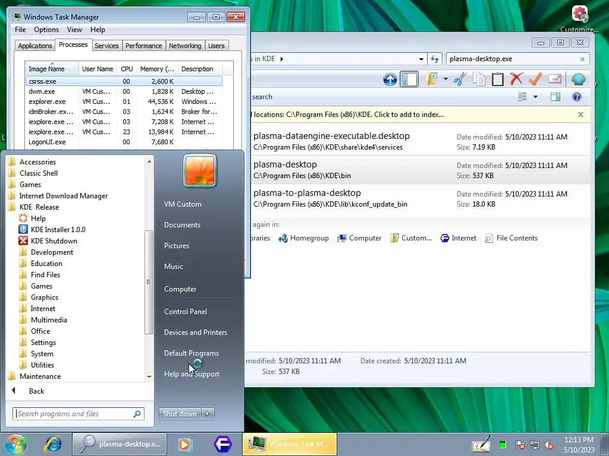Open Control Panel from Start menu
Viewport: 609px width, 456px height.
coord(186,311)
